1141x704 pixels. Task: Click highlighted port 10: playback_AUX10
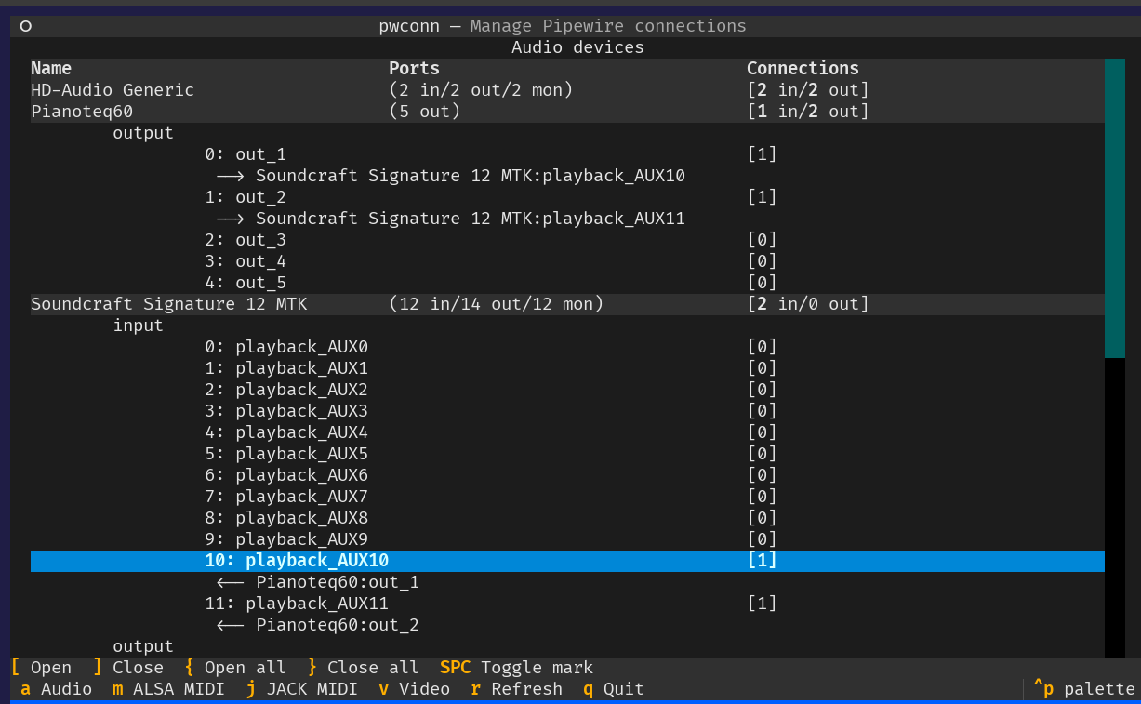point(567,561)
